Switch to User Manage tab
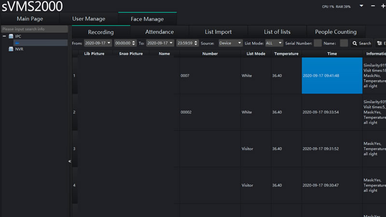Screen dimensions: 386x217 pyautogui.click(x=89, y=19)
